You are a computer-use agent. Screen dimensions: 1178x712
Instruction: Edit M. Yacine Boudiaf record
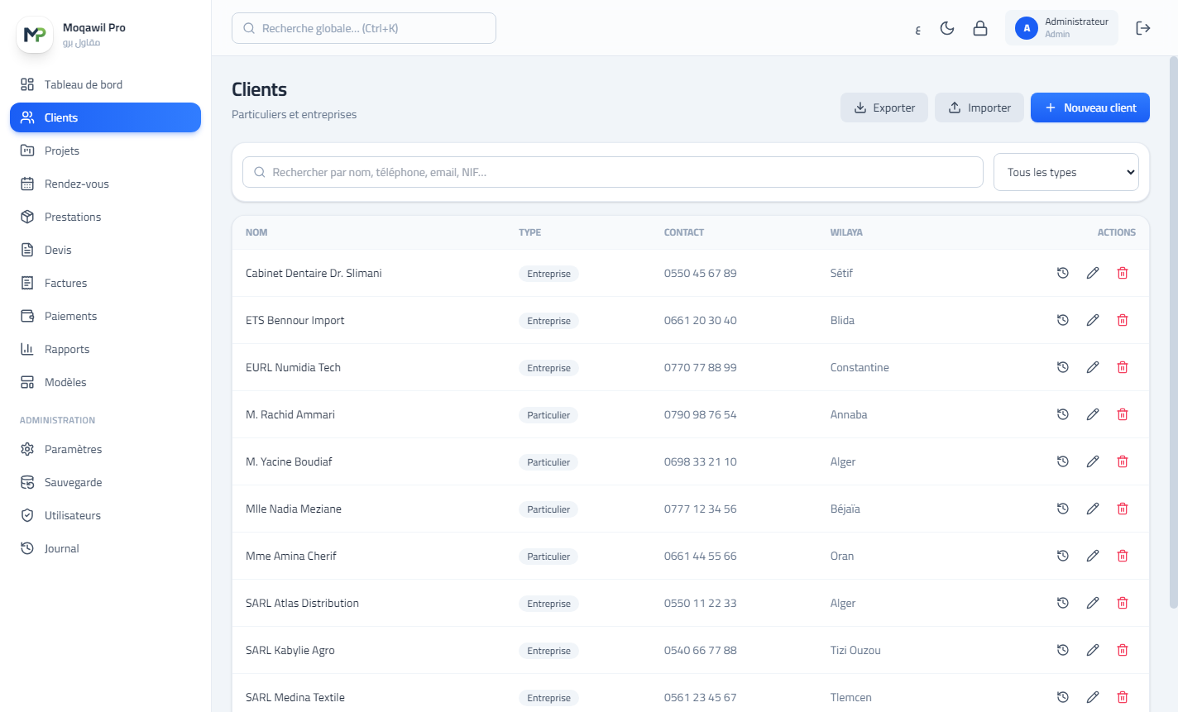[1093, 461]
